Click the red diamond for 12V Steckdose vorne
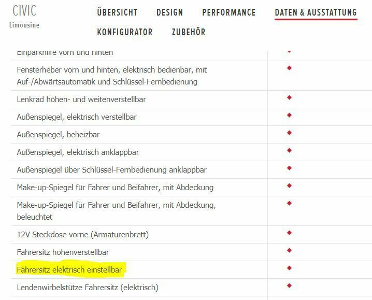The image size is (372, 300). pos(289,233)
